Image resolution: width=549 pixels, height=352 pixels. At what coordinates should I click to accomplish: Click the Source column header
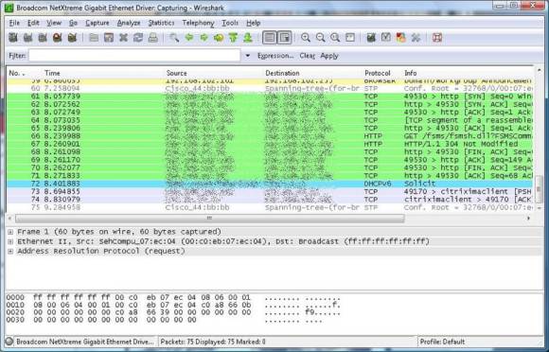176,73
